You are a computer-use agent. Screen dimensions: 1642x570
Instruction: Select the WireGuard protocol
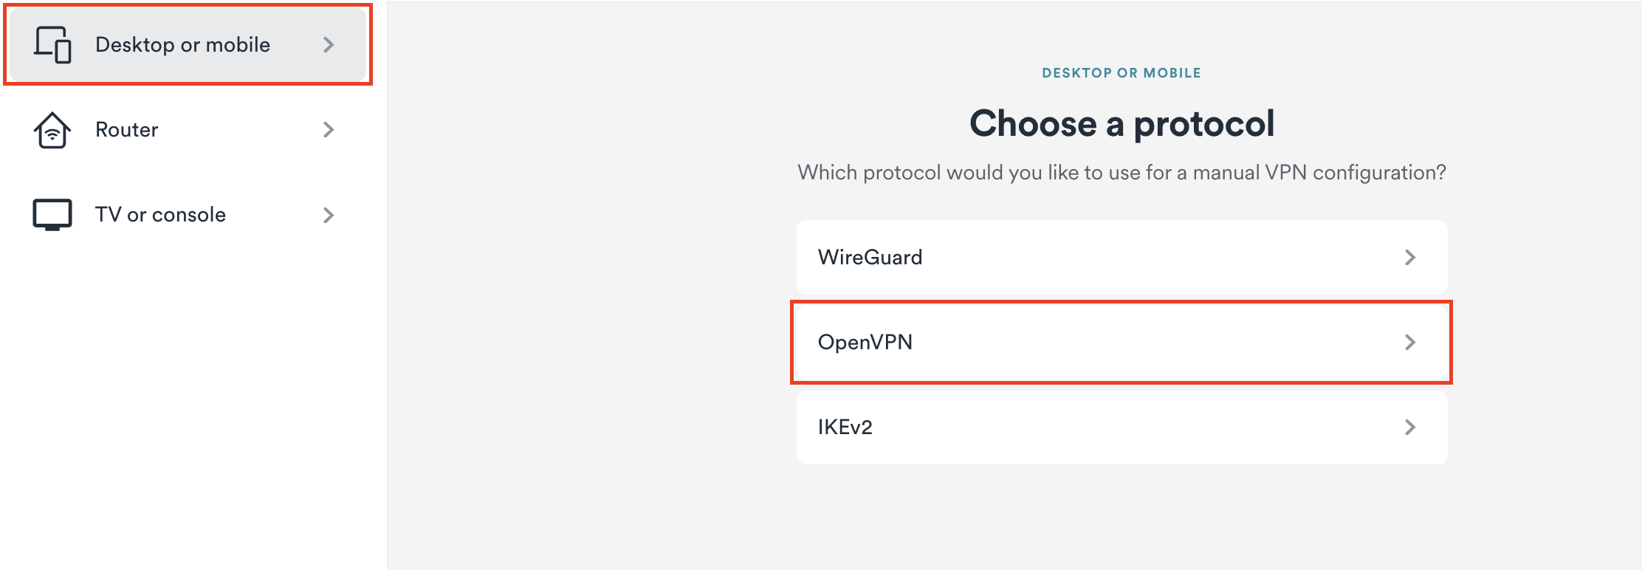(870, 257)
